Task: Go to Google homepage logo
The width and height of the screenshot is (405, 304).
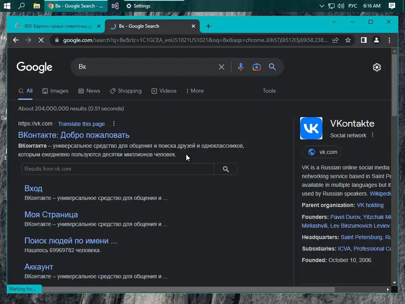Action: [34, 67]
